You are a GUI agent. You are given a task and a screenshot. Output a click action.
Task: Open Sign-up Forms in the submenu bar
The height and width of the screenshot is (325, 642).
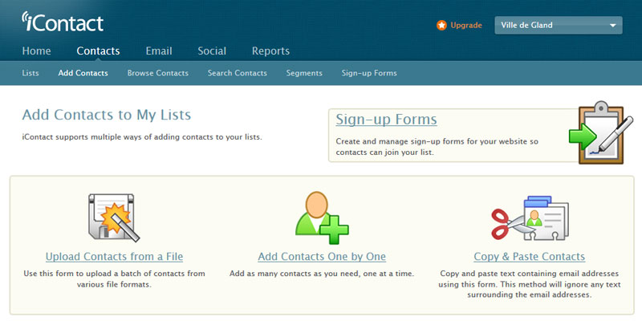(x=369, y=73)
